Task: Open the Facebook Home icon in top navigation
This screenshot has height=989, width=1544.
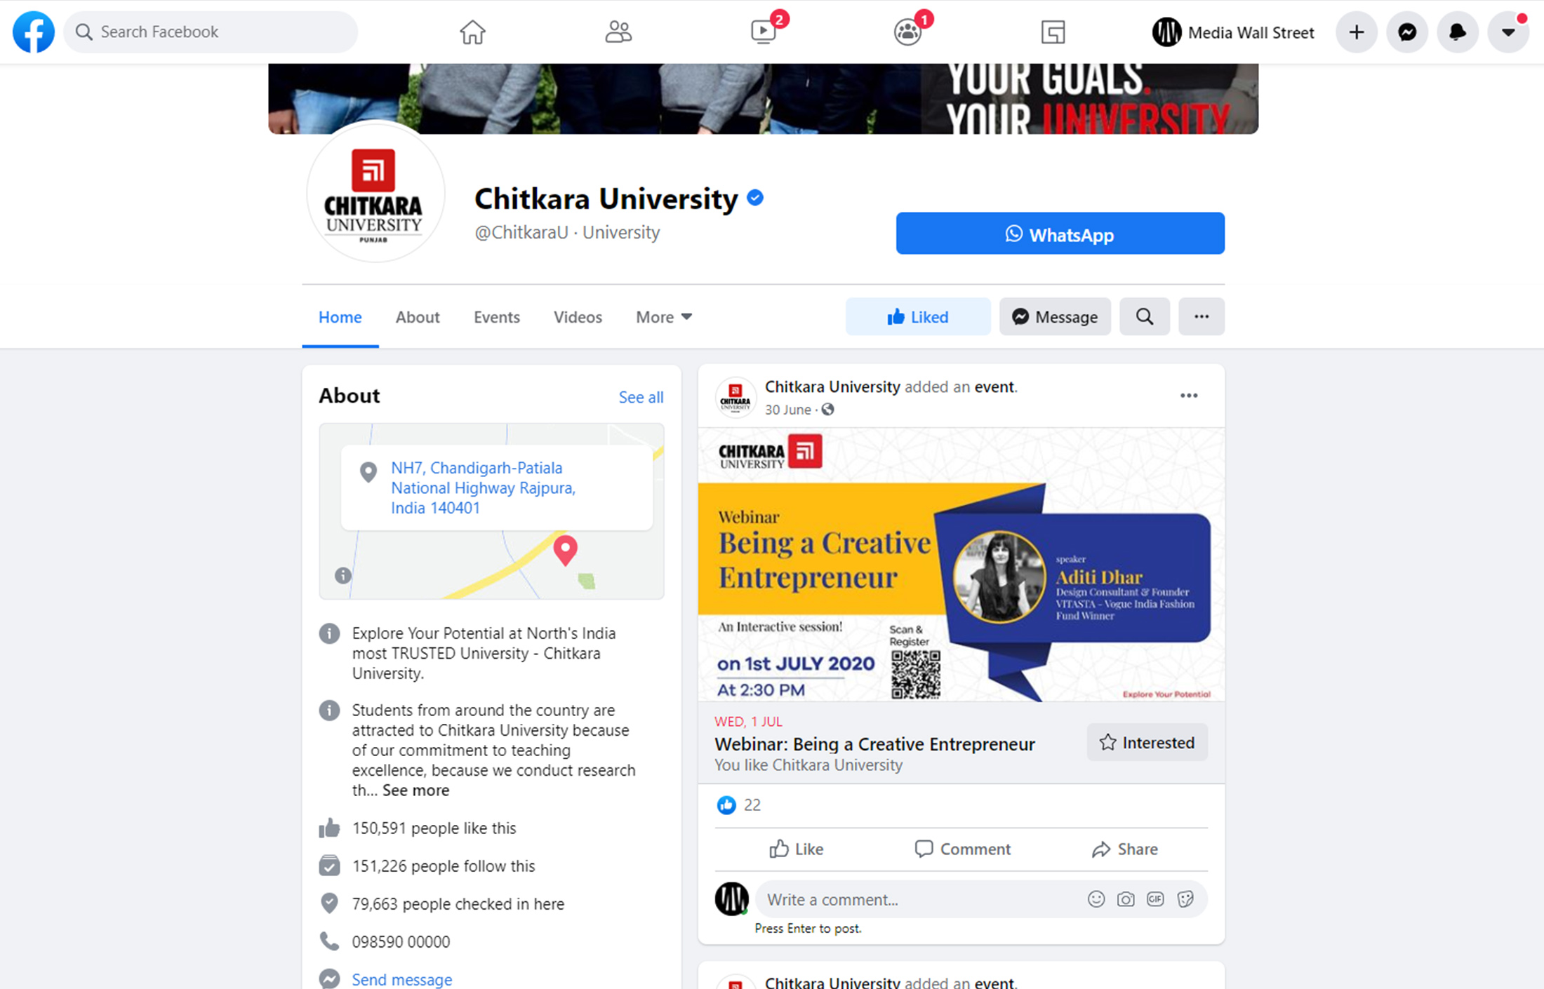Action: (x=472, y=32)
